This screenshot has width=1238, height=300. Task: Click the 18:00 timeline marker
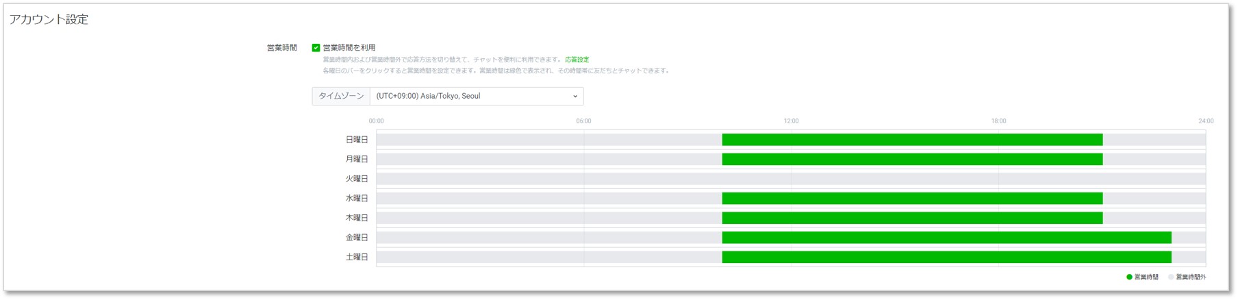998,121
